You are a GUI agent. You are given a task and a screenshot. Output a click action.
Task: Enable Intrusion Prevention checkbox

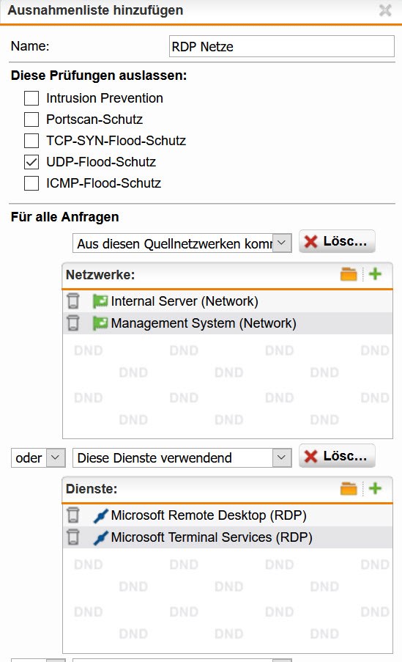click(31, 98)
